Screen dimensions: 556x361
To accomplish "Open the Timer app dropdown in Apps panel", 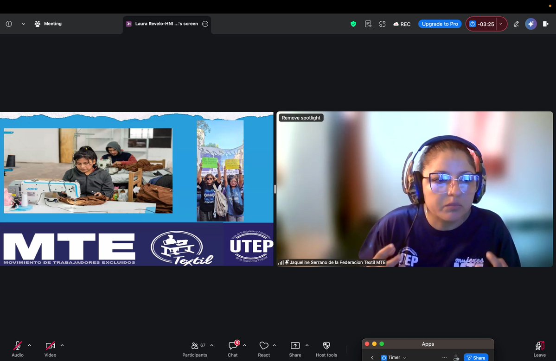I will coord(394,357).
